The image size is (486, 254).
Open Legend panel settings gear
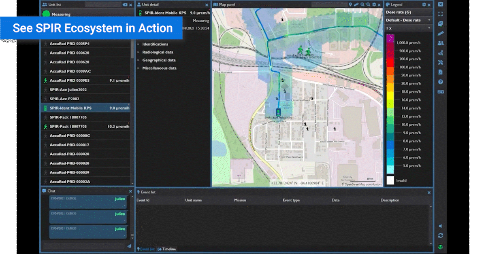coord(424,4)
